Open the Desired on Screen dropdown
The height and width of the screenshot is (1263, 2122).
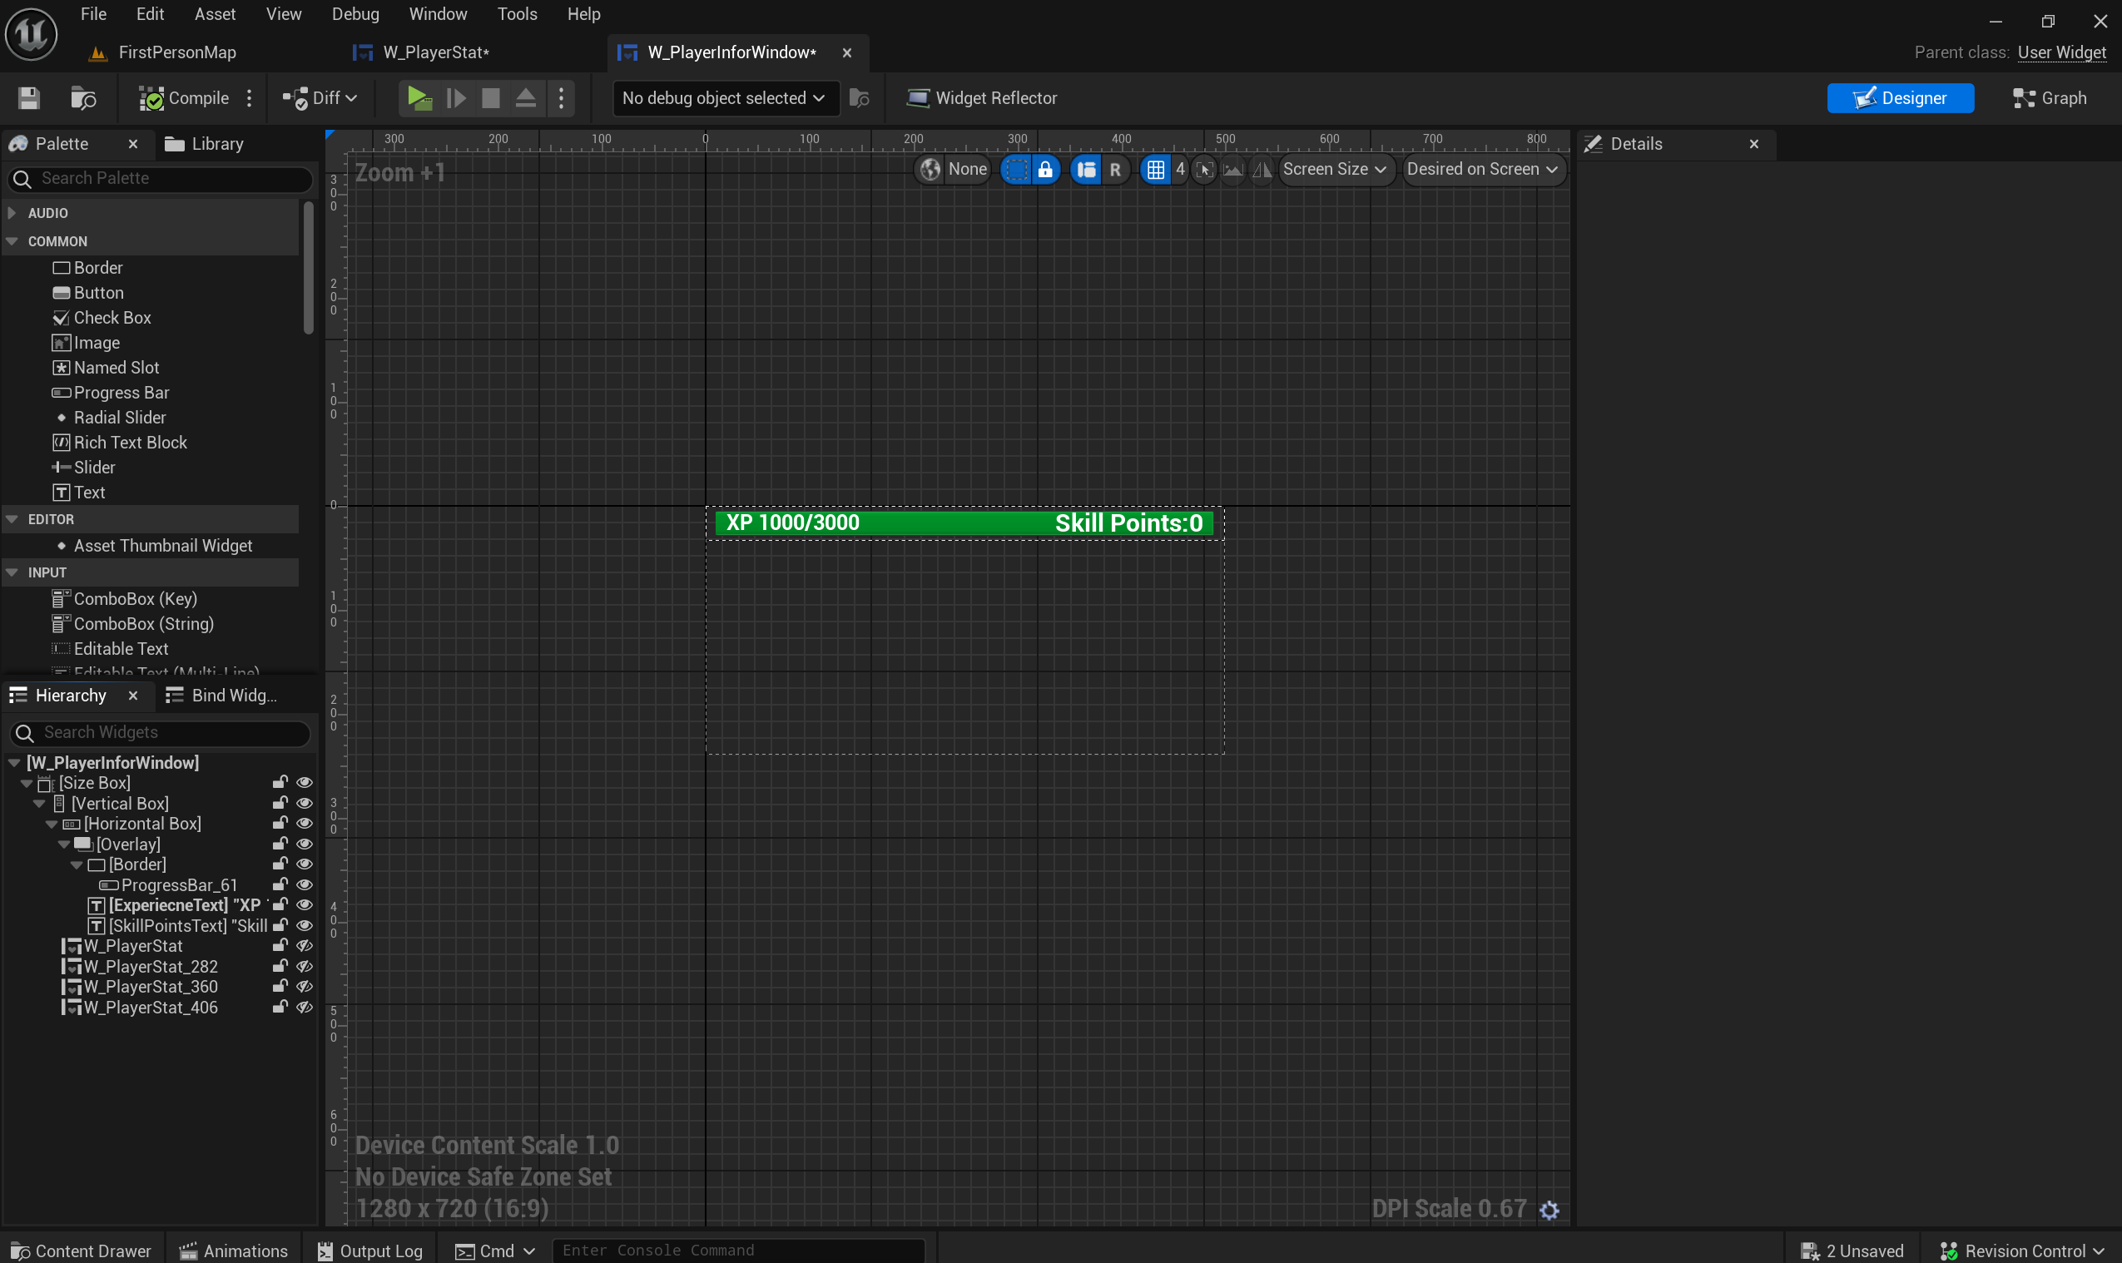[x=1482, y=170]
